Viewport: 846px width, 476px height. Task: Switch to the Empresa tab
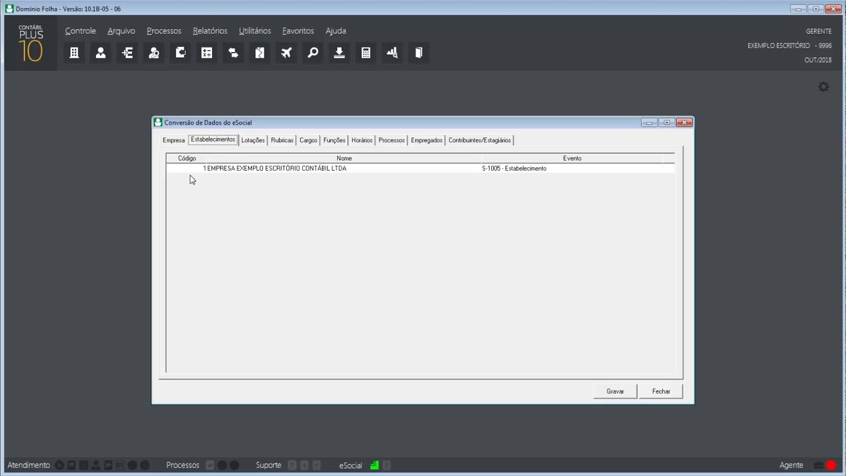(x=174, y=140)
